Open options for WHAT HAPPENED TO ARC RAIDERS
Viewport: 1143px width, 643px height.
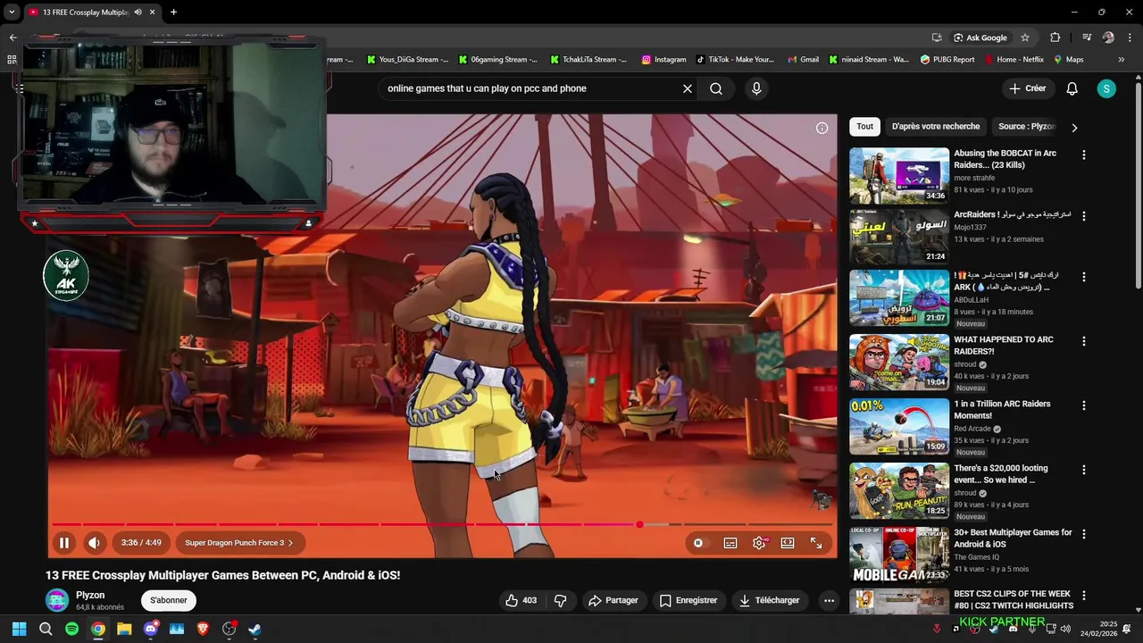[x=1084, y=341]
